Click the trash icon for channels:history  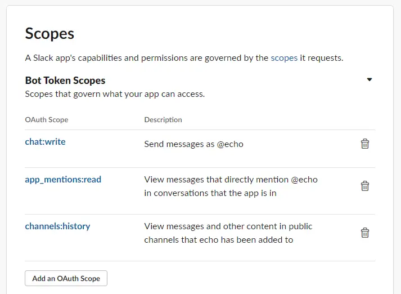[x=364, y=233]
